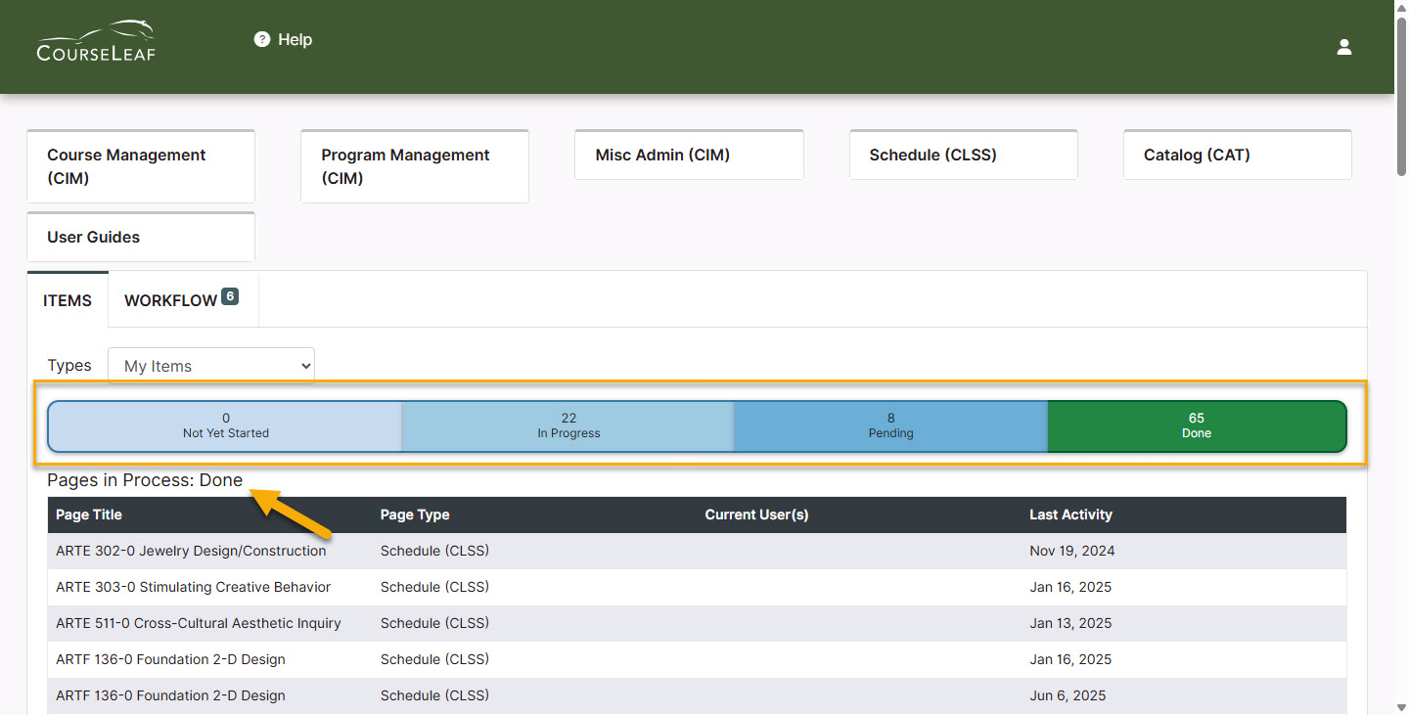Switch to the WORKFLOW tab
The width and height of the screenshot is (1409, 715).
[x=171, y=300]
